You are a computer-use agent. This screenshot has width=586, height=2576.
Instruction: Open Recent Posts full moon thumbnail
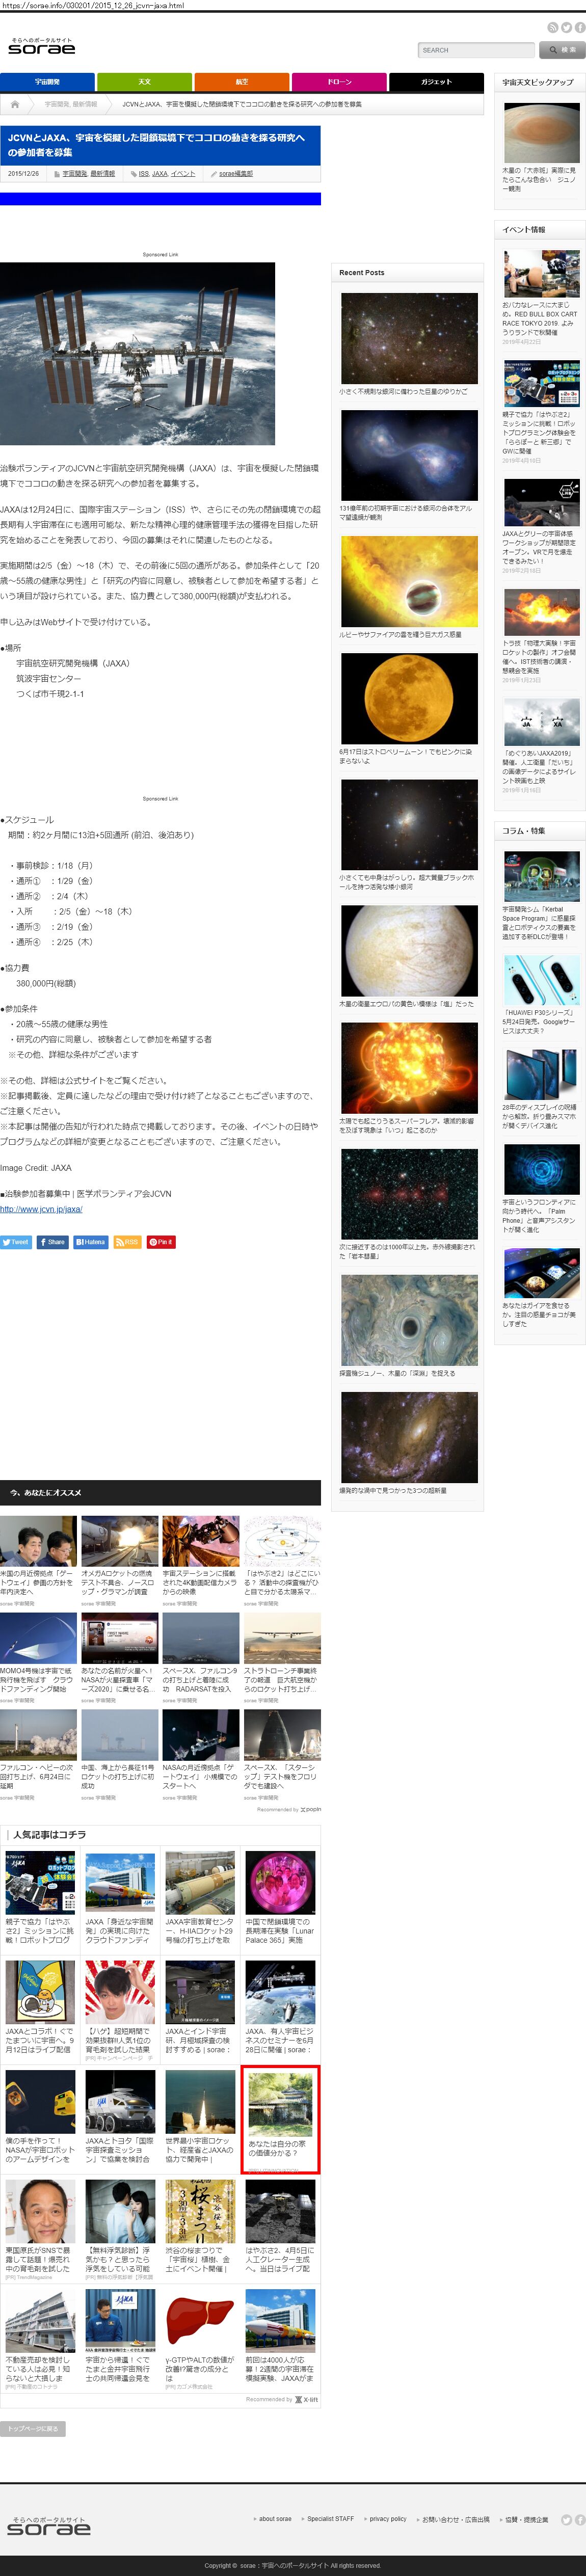point(409,698)
